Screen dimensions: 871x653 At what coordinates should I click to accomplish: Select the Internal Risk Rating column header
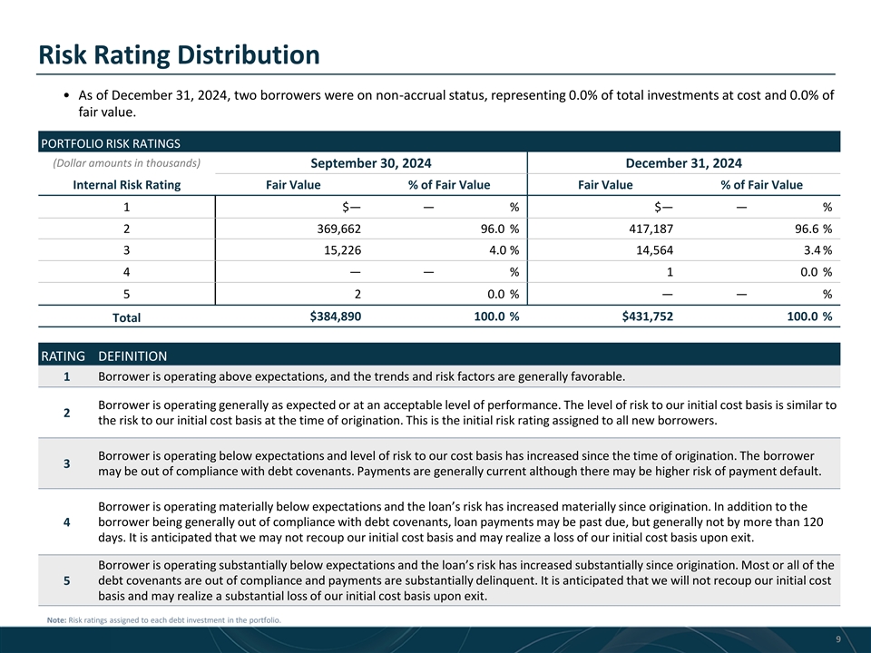click(126, 185)
